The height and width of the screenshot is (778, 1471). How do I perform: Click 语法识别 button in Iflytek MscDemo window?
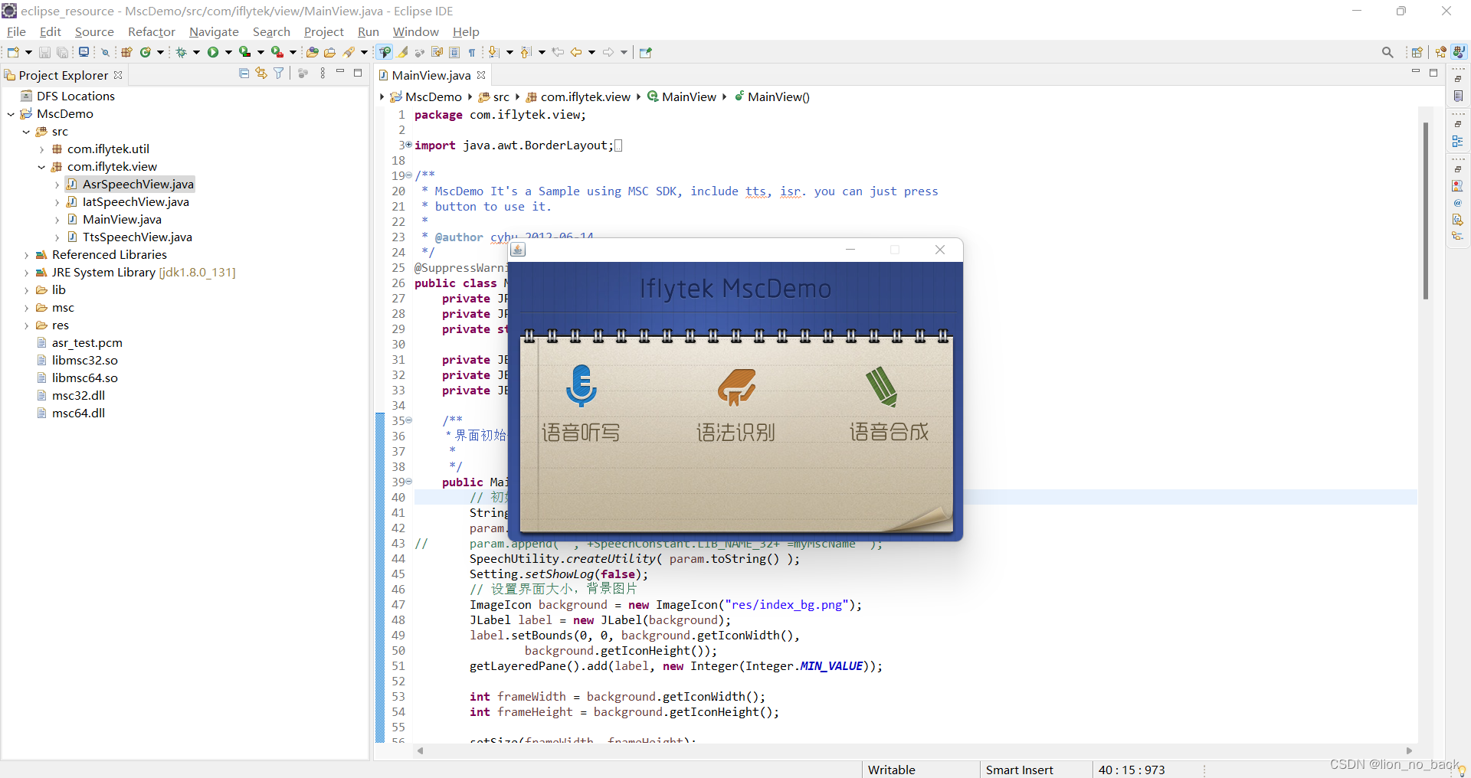735,404
